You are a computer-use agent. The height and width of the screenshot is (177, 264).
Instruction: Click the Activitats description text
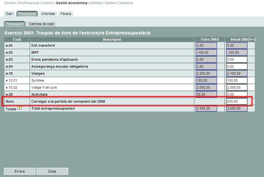point(40,94)
